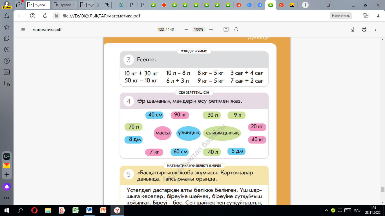Image resolution: width=385 pixels, height=216 pixels.
Task: Click the file icon beside the URL
Action: click(x=56, y=16)
